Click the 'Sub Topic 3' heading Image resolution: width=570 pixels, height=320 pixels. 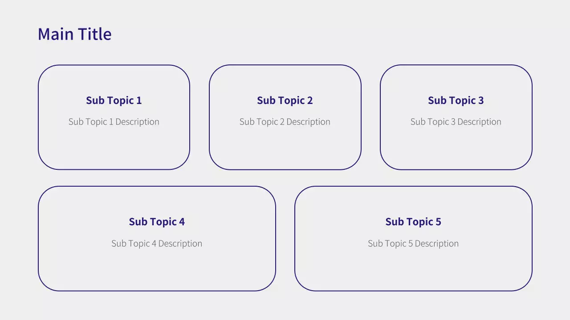(456, 100)
